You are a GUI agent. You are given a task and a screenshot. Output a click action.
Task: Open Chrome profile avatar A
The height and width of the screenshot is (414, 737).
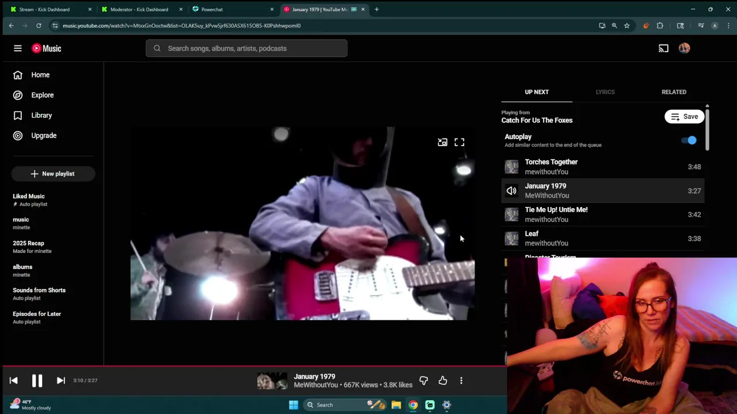coord(715,25)
